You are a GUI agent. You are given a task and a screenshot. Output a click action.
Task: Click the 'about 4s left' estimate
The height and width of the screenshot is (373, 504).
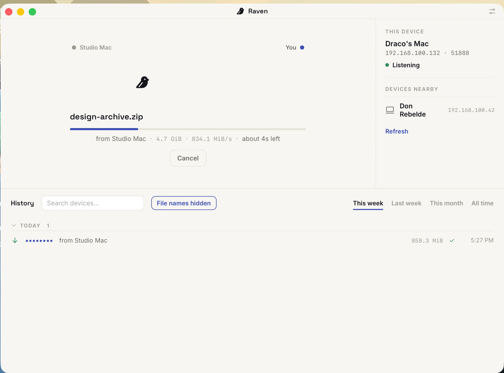click(x=261, y=139)
